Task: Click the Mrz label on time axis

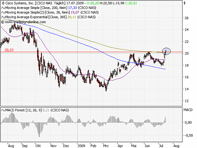Action: tap(106, 146)
